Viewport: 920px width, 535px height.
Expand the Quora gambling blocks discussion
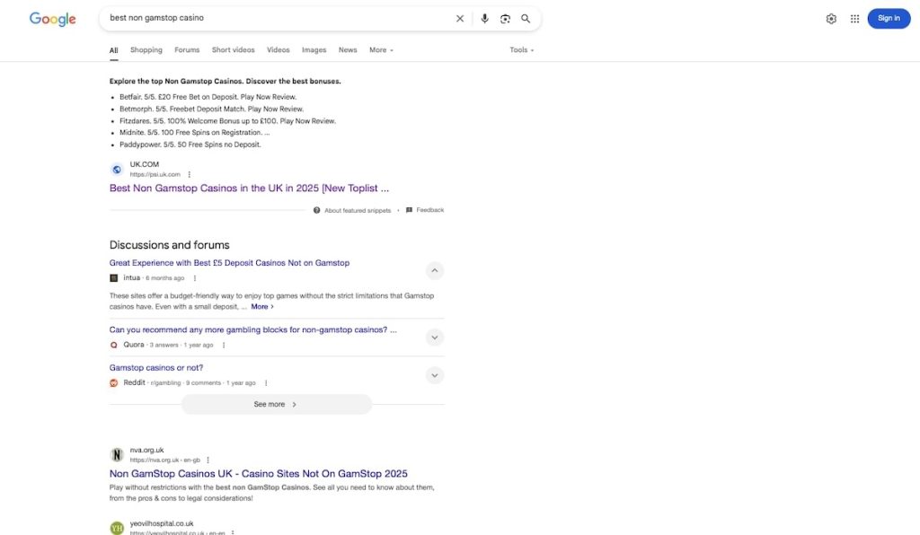(x=434, y=337)
